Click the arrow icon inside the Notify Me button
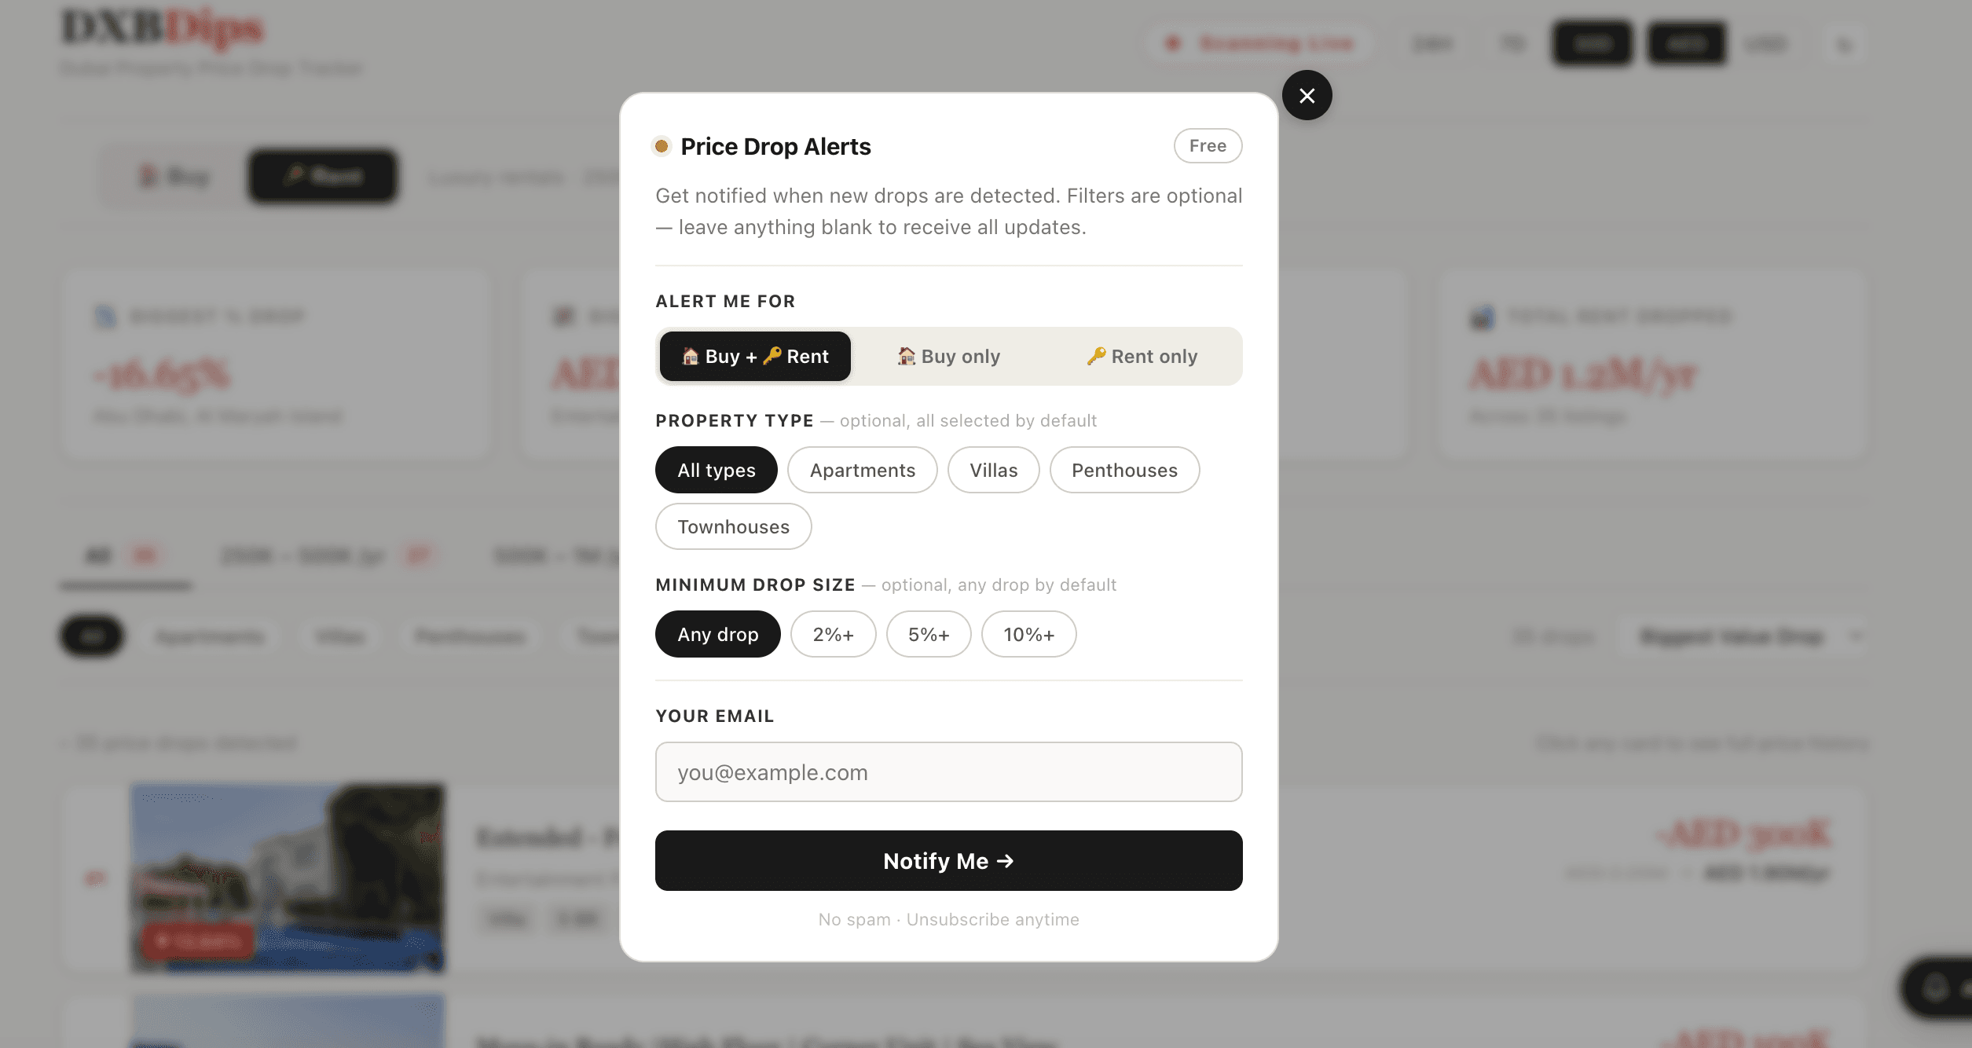The width and height of the screenshot is (1972, 1048). (1006, 860)
